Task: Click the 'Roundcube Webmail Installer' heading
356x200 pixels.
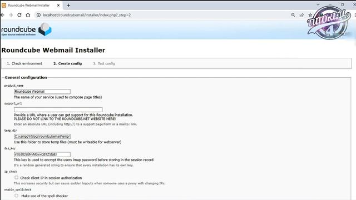Action: 53,50
